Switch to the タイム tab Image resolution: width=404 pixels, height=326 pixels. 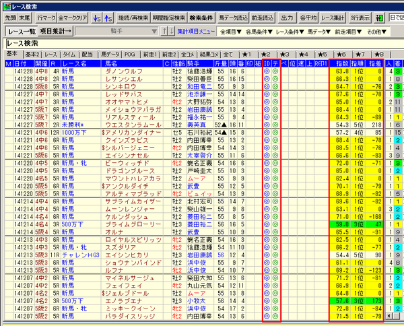pos(69,55)
